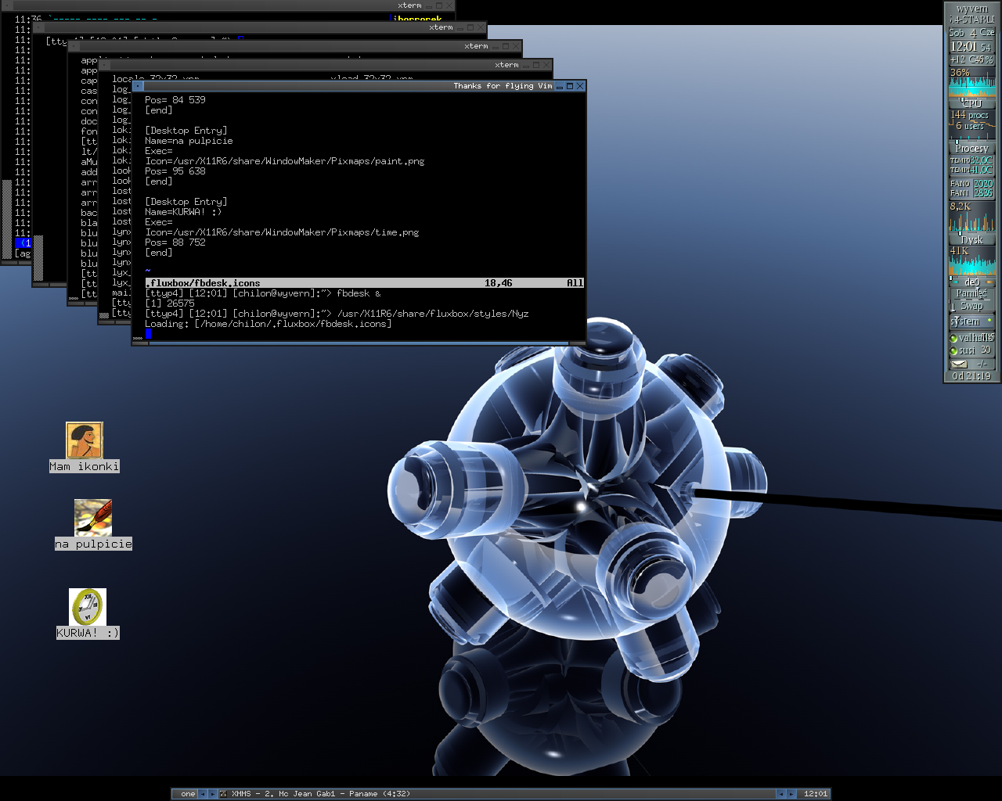Switch to previous workspace using left arrow
Image resolution: width=1002 pixels, height=801 pixels.
tap(203, 794)
